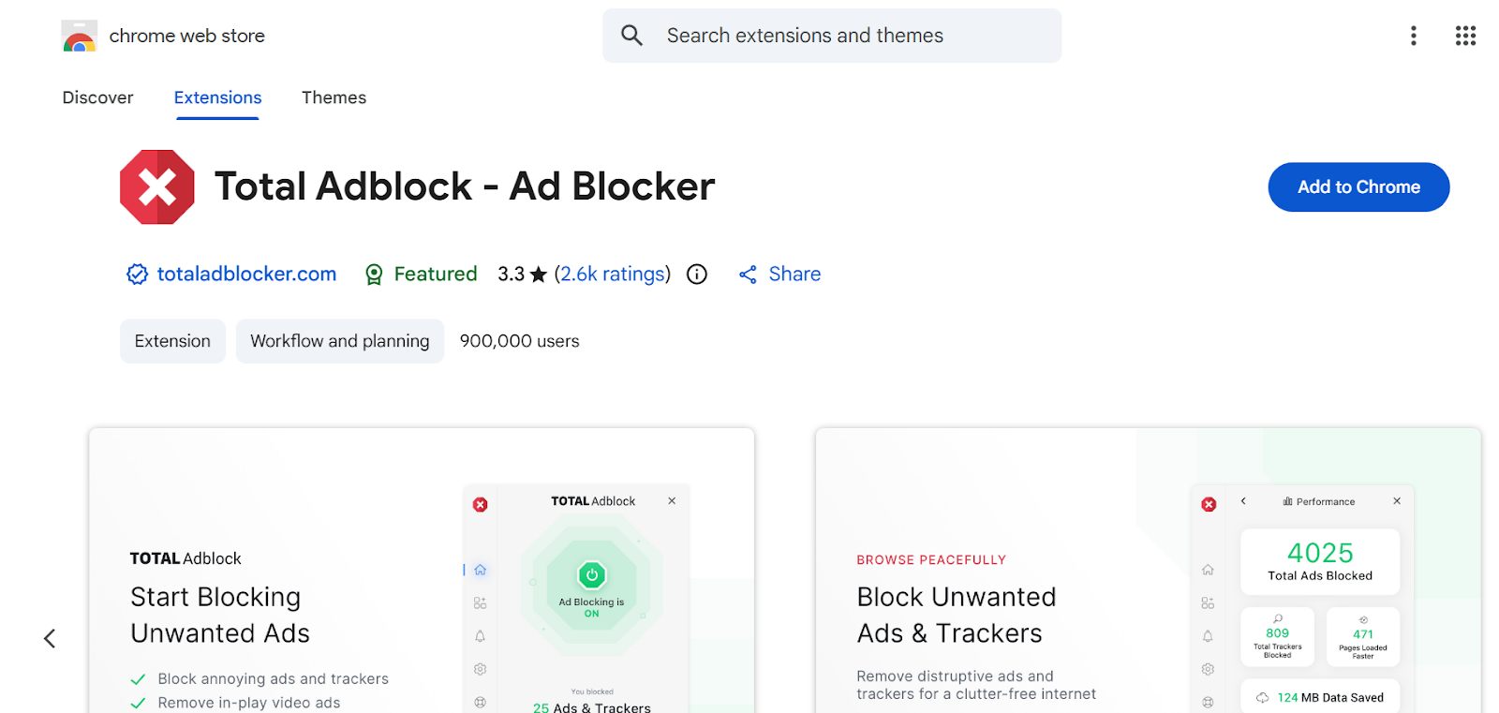Select the Extensions tab
Screen dimensions: 1499x713
click(x=217, y=97)
